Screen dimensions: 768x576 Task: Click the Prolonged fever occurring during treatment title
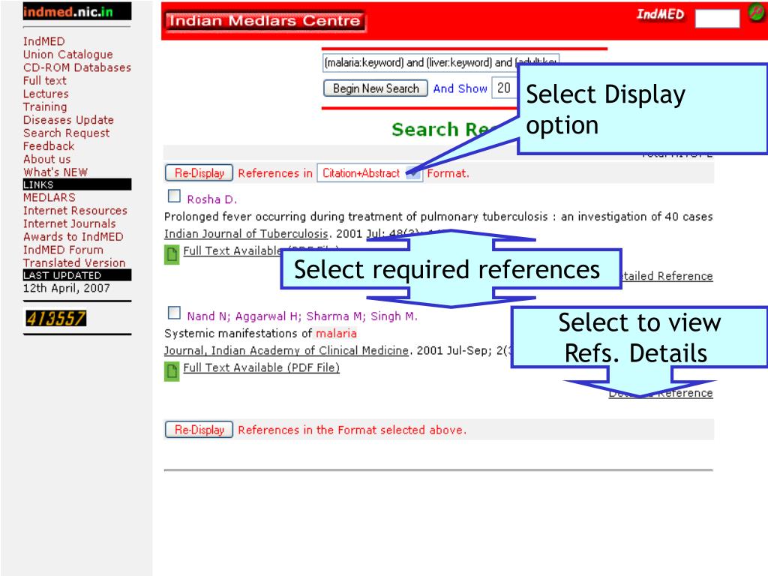coord(438,217)
